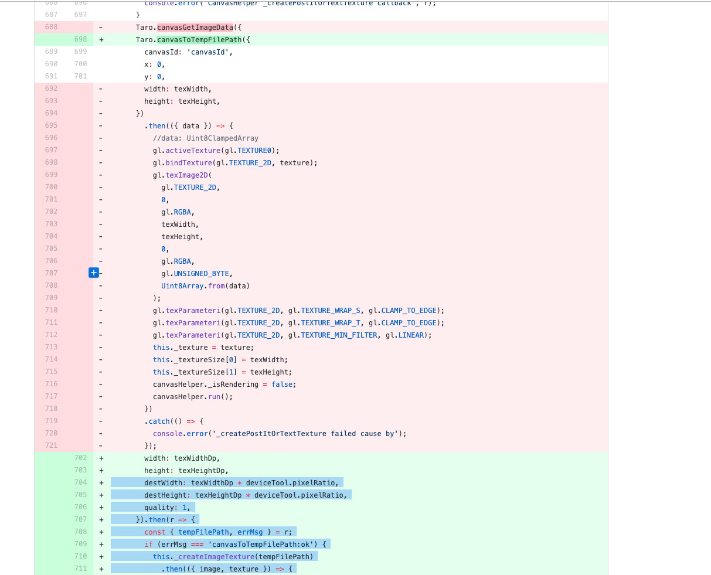Image resolution: width=711 pixels, height=575 pixels.
Task: Add a comment on deleted line 707
Action: click(94, 273)
